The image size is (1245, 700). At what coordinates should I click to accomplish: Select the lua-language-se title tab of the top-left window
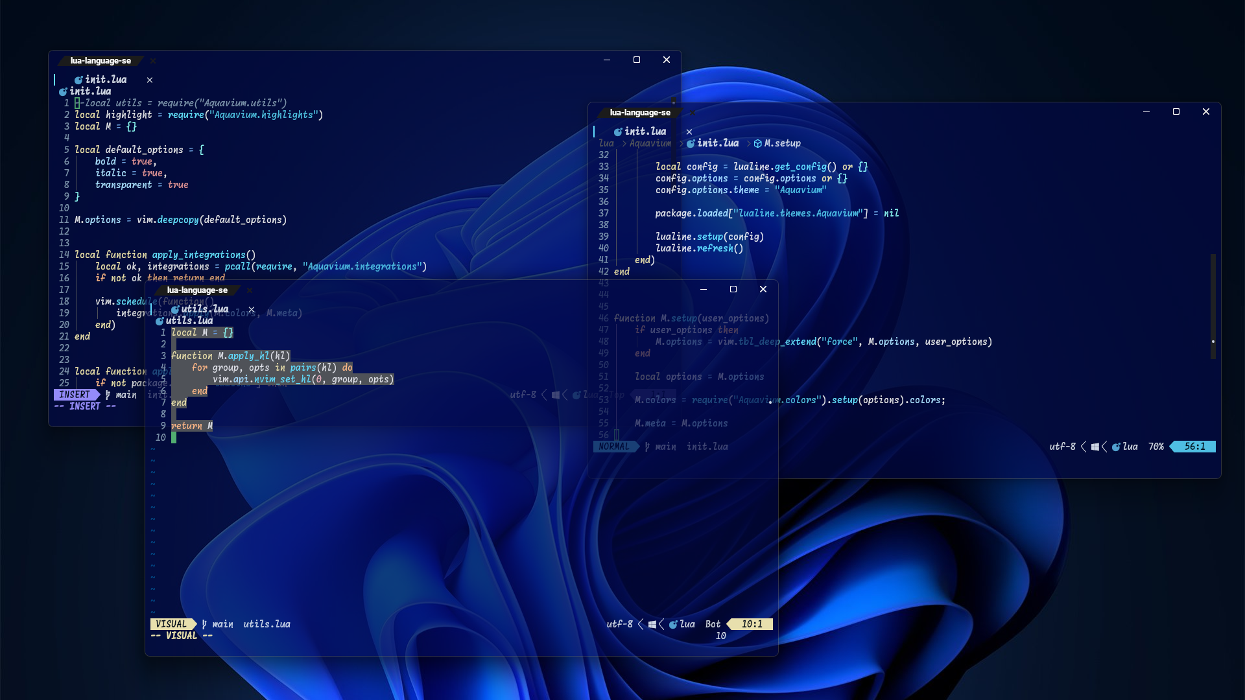point(101,61)
